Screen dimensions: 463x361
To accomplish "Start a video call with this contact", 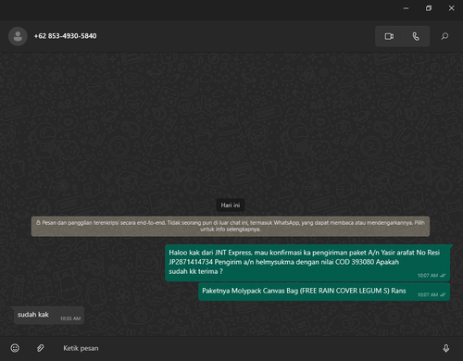I will coord(389,36).
